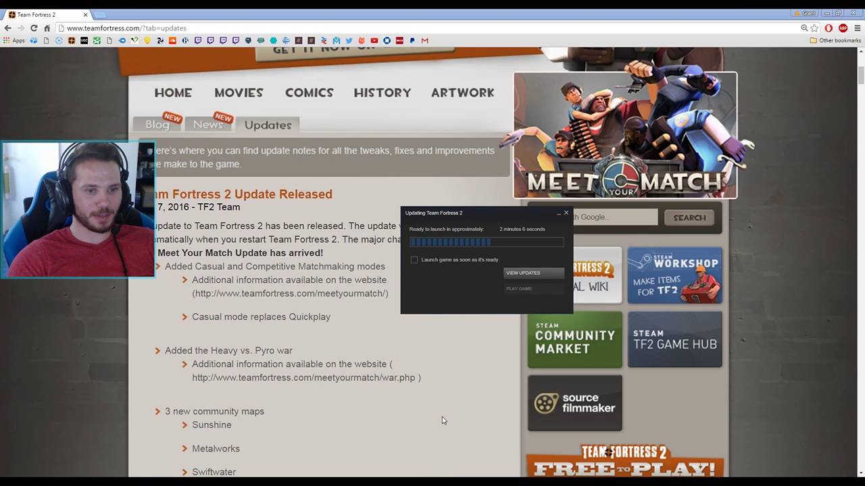
Task: Click the "Swiftwater" map entry
Action: pos(214,472)
